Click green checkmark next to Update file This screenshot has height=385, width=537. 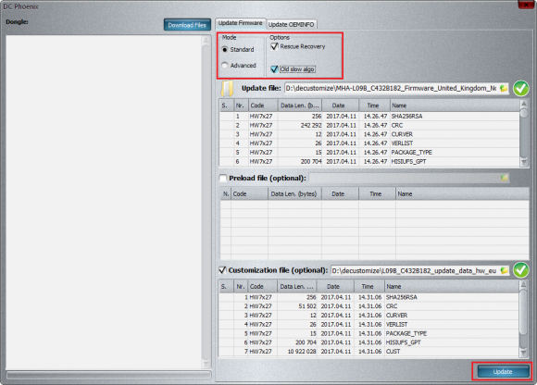point(521,88)
